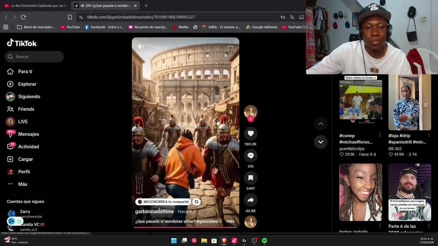Open File Explorer from the taskbar

(x=204, y=241)
